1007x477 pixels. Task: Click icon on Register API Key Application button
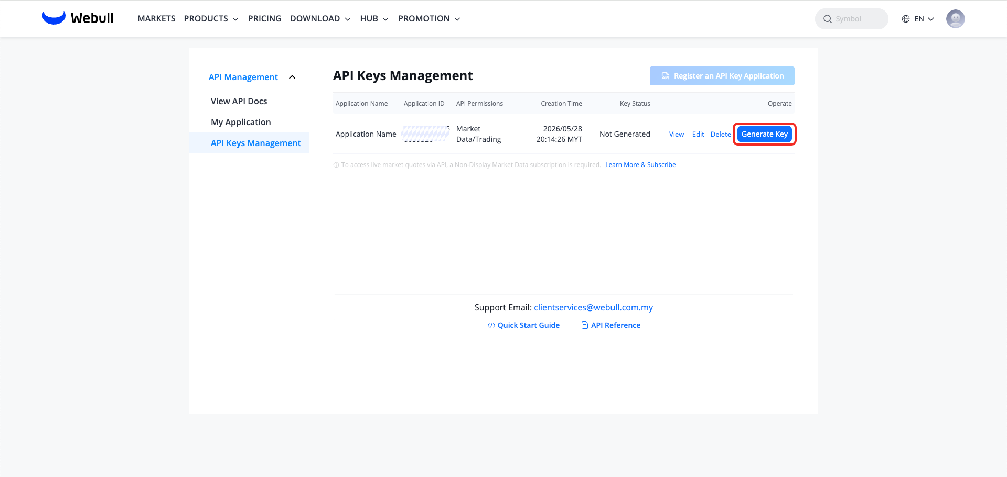point(665,76)
